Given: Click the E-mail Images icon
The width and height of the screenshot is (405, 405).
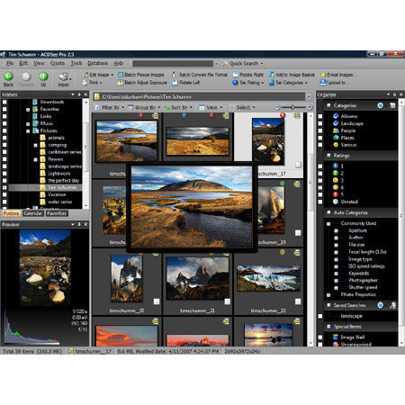Looking at the screenshot, I should click(x=323, y=75).
